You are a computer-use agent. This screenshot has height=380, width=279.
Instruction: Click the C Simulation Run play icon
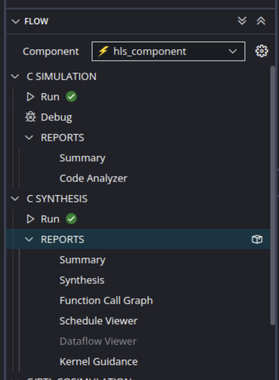[x=30, y=97]
